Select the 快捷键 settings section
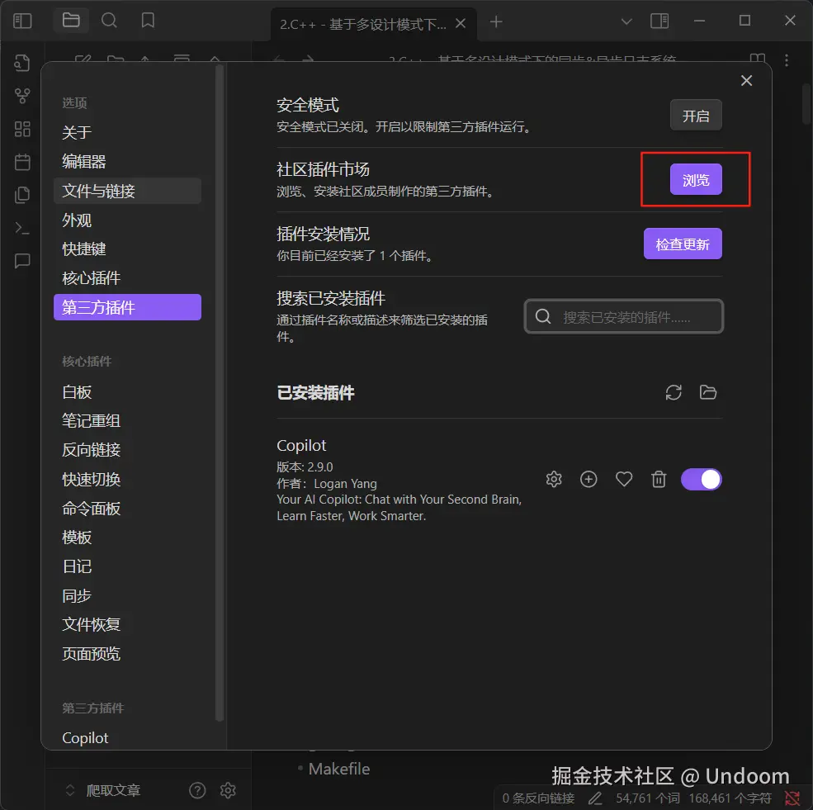813x810 pixels. point(128,249)
